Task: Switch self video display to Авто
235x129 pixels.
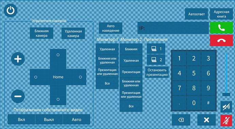Action: 76,120
